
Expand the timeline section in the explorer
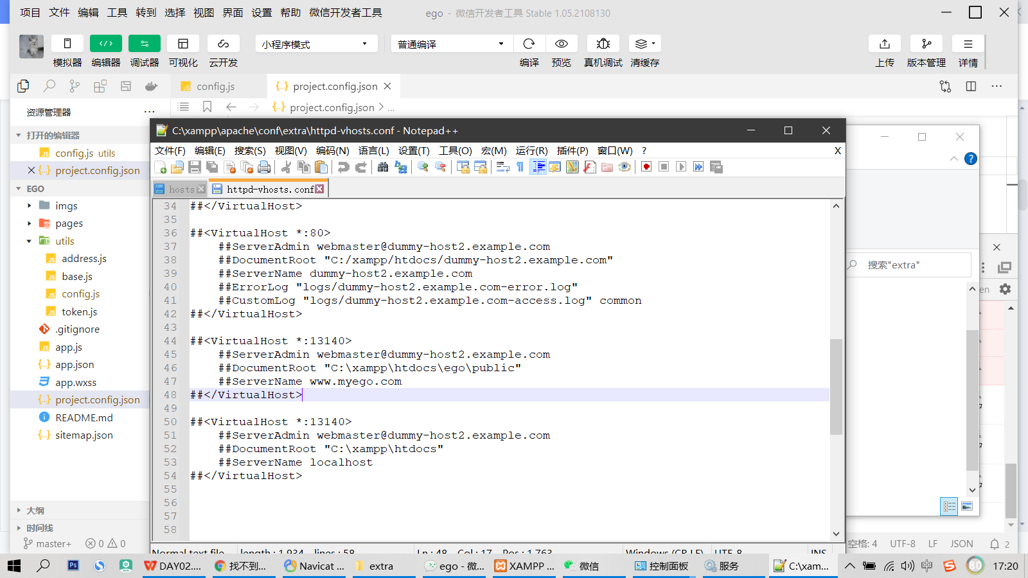tap(19, 528)
